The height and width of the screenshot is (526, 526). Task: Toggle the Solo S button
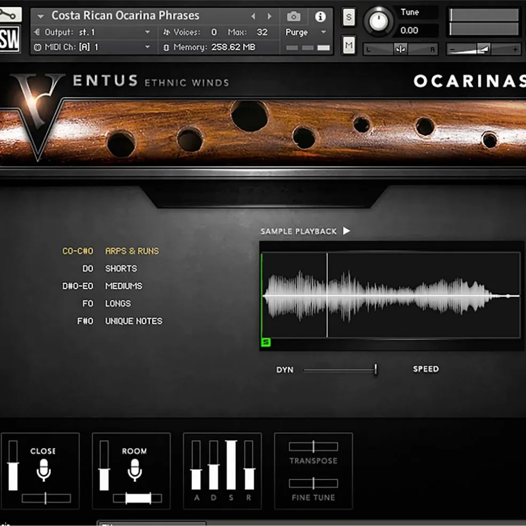[349, 17]
